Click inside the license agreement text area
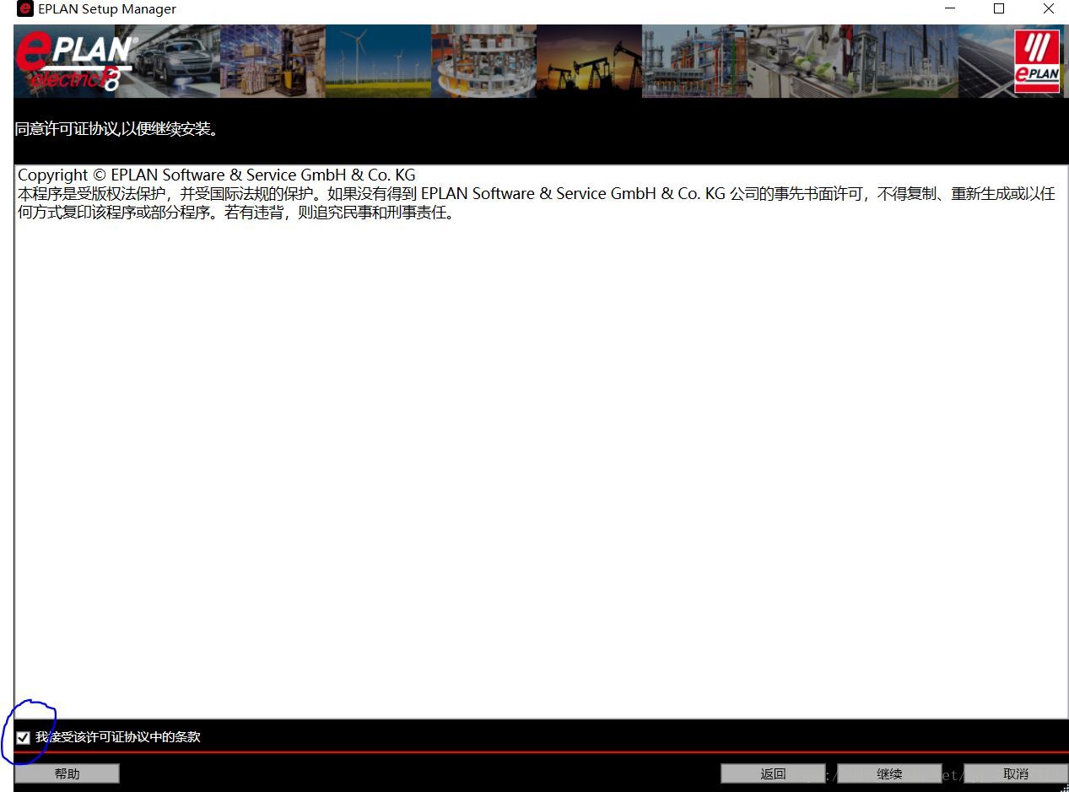Image resolution: width=1069 pixels, height=792 pixels. [x=541, y=441]
